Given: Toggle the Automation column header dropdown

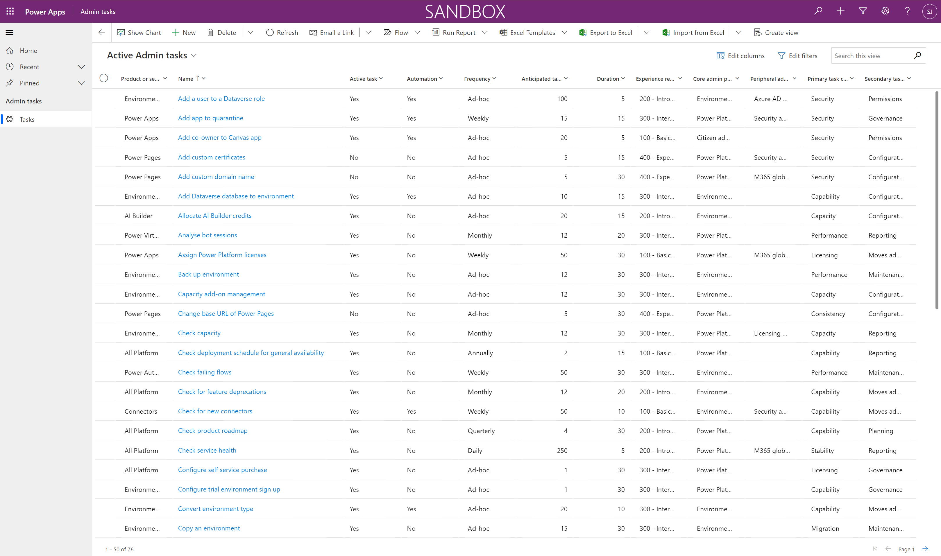Looking at the screenshot, I should [x=442, y=78].
